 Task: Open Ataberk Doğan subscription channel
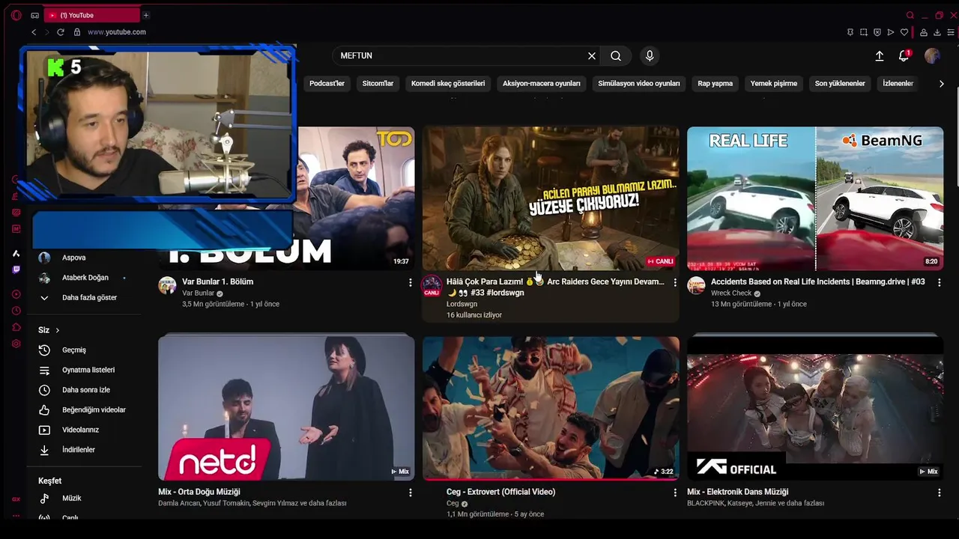[84, 278]
